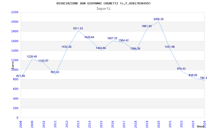Click the 838.00 data label
The image size is (207, 129).
193,75
